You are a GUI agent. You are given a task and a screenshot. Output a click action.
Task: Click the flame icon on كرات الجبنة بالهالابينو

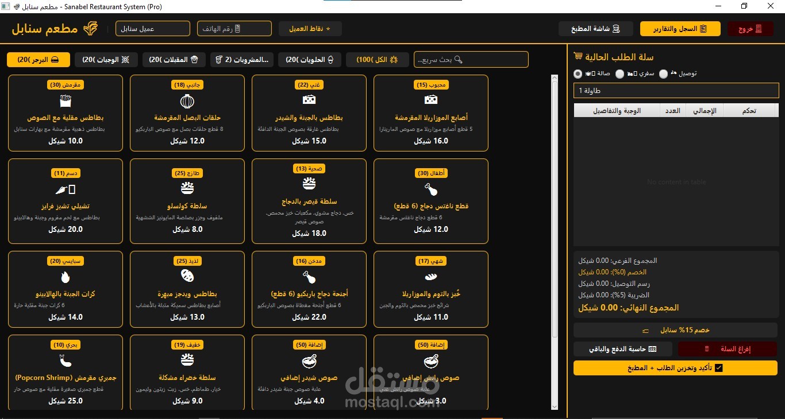pyautogui.click(x=66, y=277)
